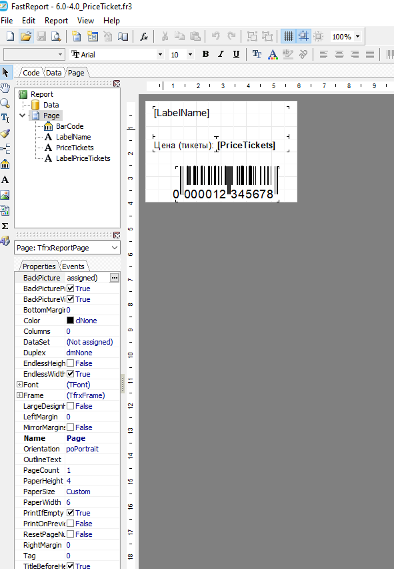The width and height of the screenshot is (394, 569).
Task: Click Color property black swatch
Action: click(x=70, y=321)
